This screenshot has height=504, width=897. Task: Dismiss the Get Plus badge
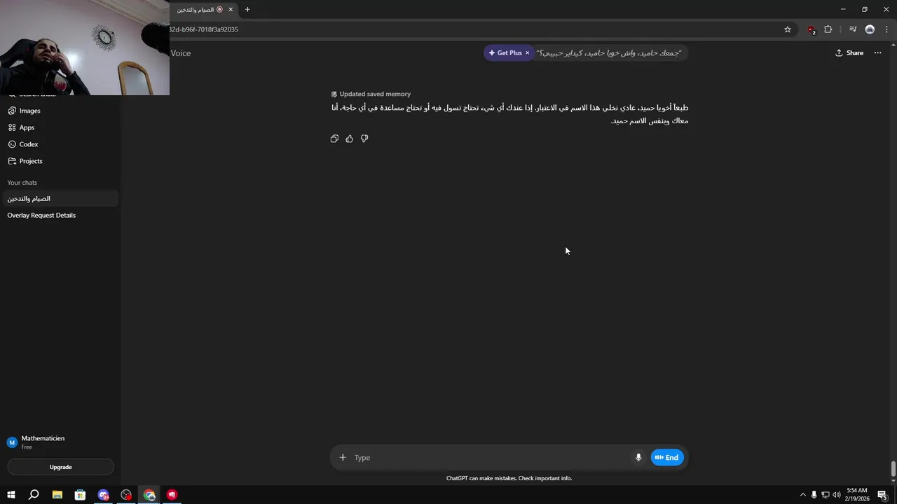click(x=528, y=53)
